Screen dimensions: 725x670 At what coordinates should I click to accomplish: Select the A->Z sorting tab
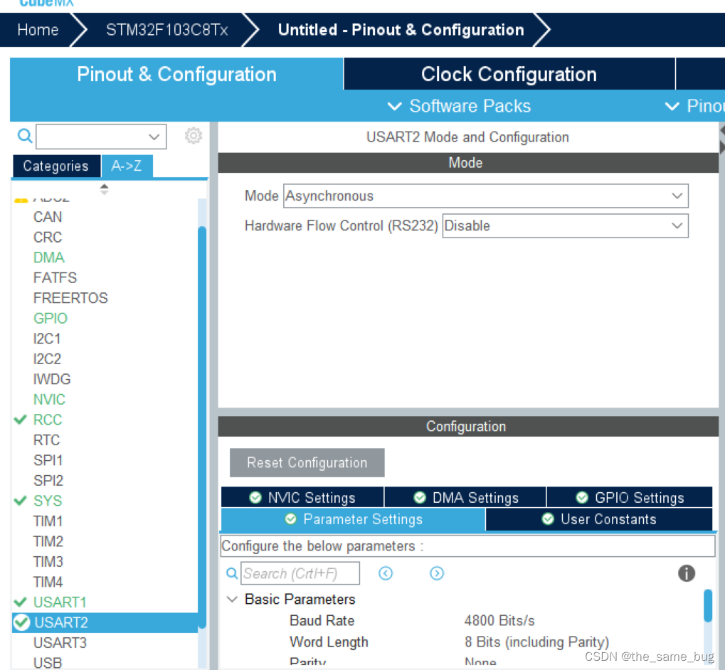pos(127,166)
